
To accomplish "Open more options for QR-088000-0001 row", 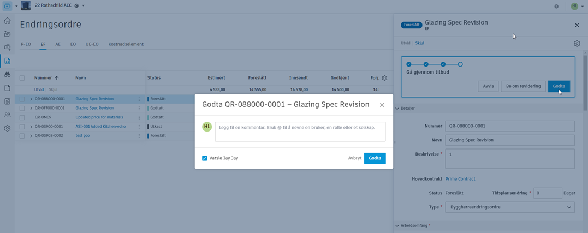I will 139,99.
